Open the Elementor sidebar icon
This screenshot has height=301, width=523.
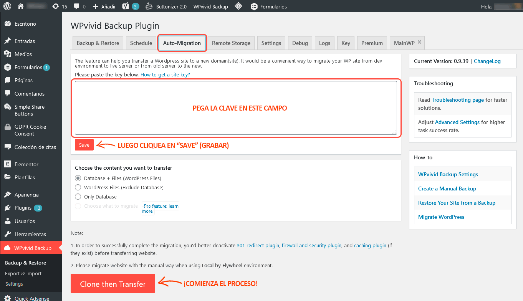coord(8,164)
